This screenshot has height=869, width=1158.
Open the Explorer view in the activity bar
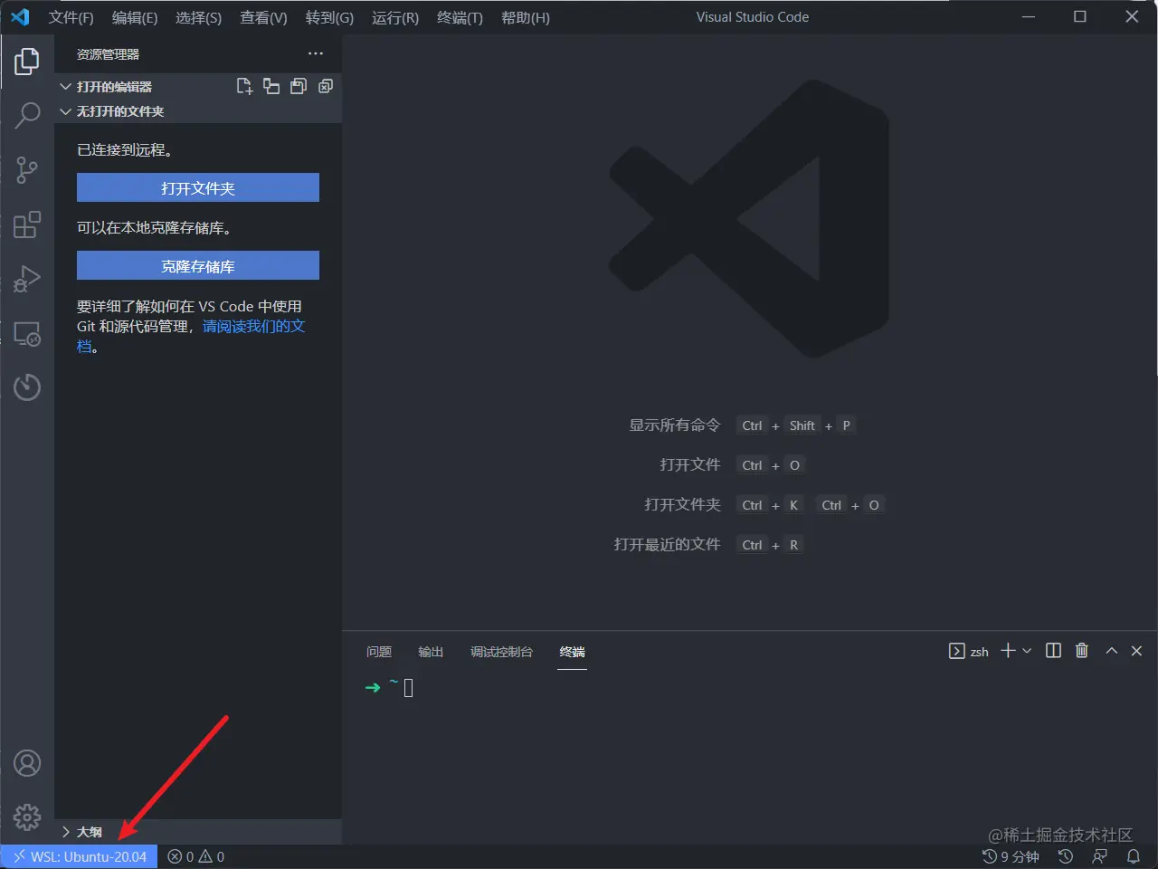click(27, 61)
